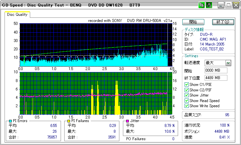241x145 pixels.
Task: Click the 開始 field showing 0000 MB
Action: (x=216, y=70)
